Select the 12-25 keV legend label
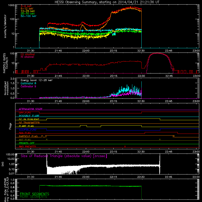The height and width of the screenshot is (202, 202). click(28, 11)
